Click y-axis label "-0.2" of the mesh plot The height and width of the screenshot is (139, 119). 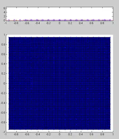[3, 93]
